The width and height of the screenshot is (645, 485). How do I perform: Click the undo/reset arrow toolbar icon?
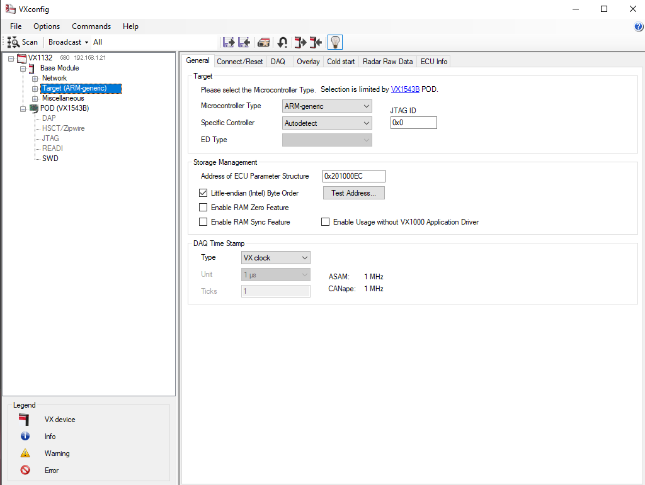pos(283,42)
